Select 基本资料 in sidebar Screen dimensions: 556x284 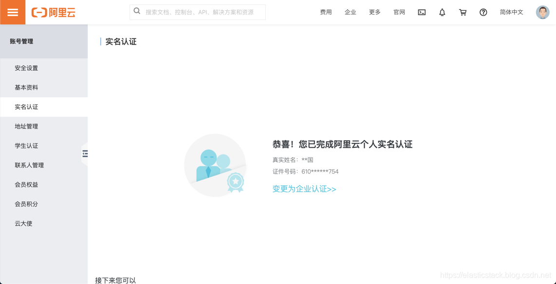click(x=44, y=88)
